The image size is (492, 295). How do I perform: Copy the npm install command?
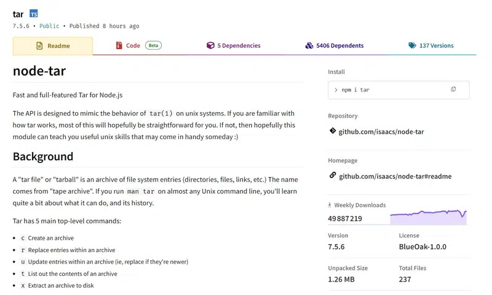point(453,90)
